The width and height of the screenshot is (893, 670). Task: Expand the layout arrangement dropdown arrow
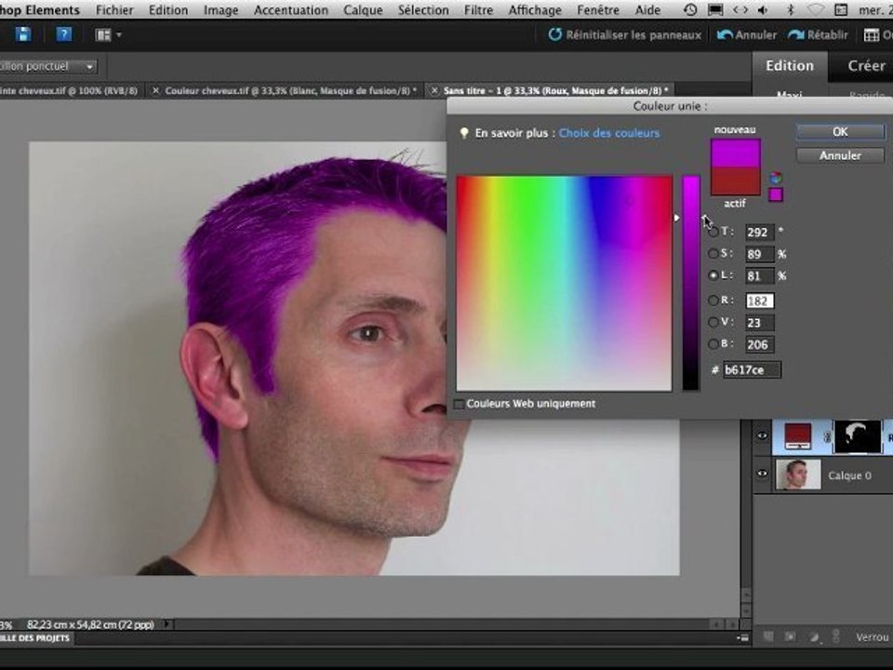(119, 35)
